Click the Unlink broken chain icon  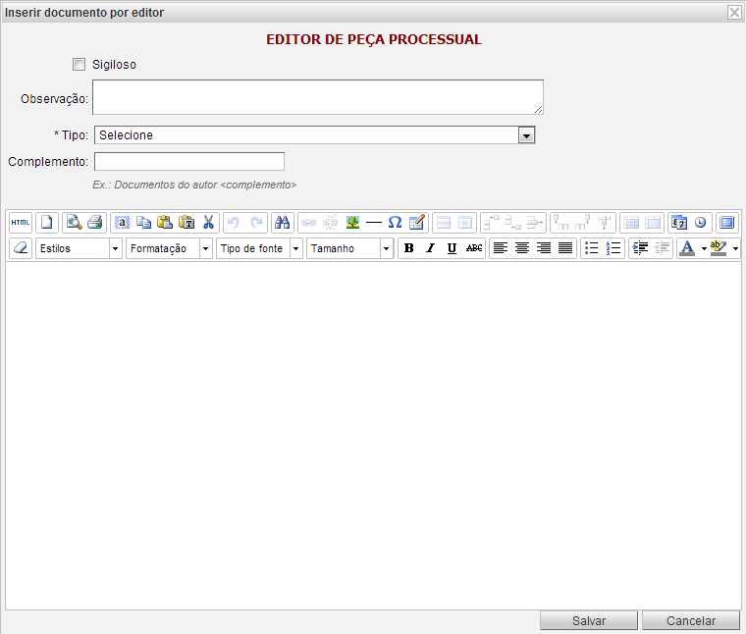pyautogui.click(x=330, y=222)
